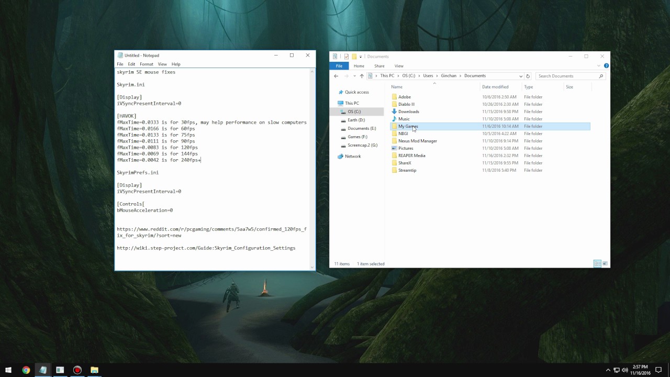Open Notepad Format menu
Screen dimensions: 670x377
[x=147, y=64]
